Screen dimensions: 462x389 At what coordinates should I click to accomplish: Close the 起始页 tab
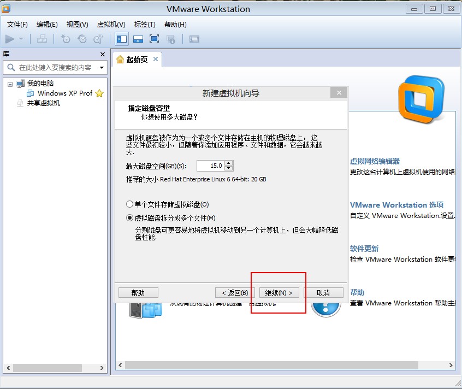pos(156,59)
